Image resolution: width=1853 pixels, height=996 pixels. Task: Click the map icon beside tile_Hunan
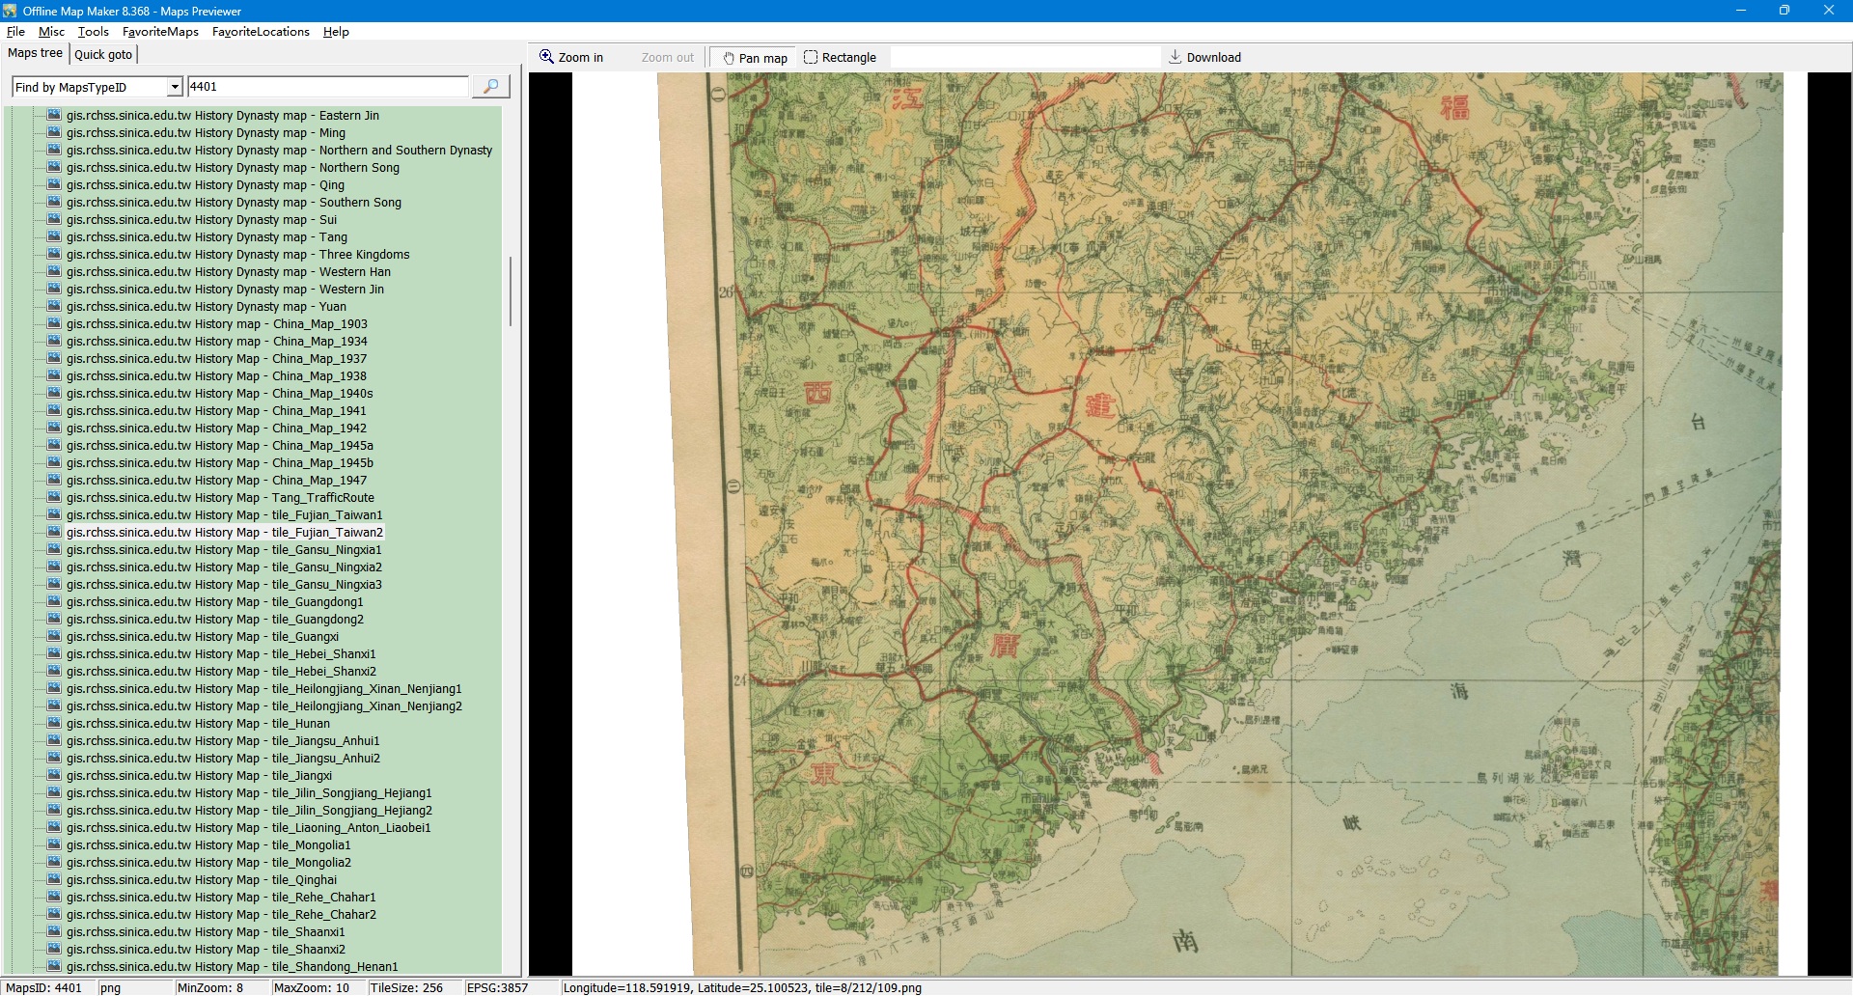coord(54,724)
